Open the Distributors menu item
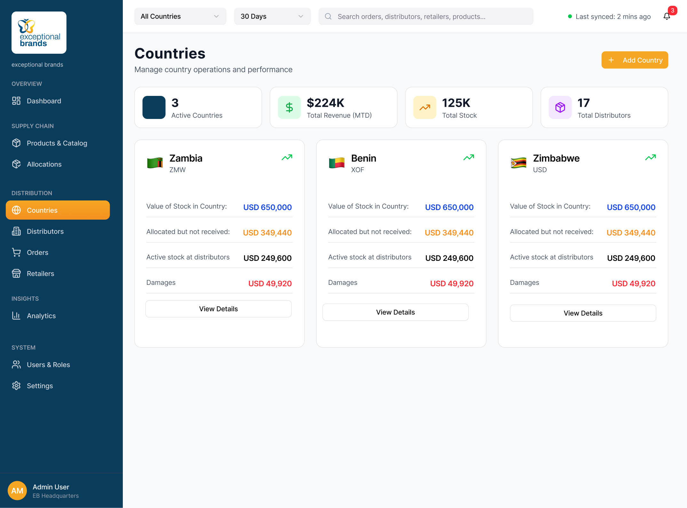This screenshot has width=687, height=508. (x=58, y=231)
